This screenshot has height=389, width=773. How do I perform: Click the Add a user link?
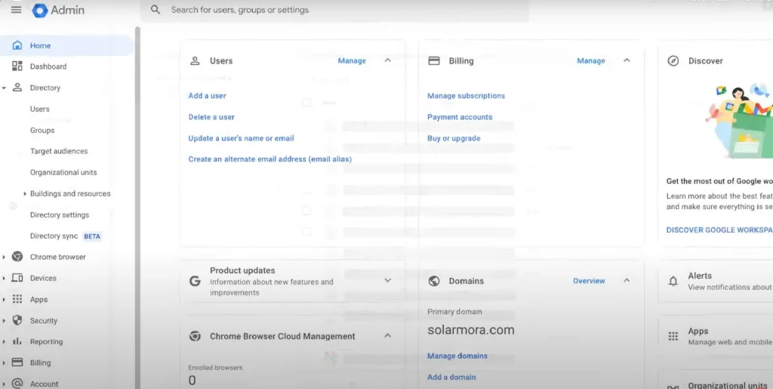tap(207, 96)
